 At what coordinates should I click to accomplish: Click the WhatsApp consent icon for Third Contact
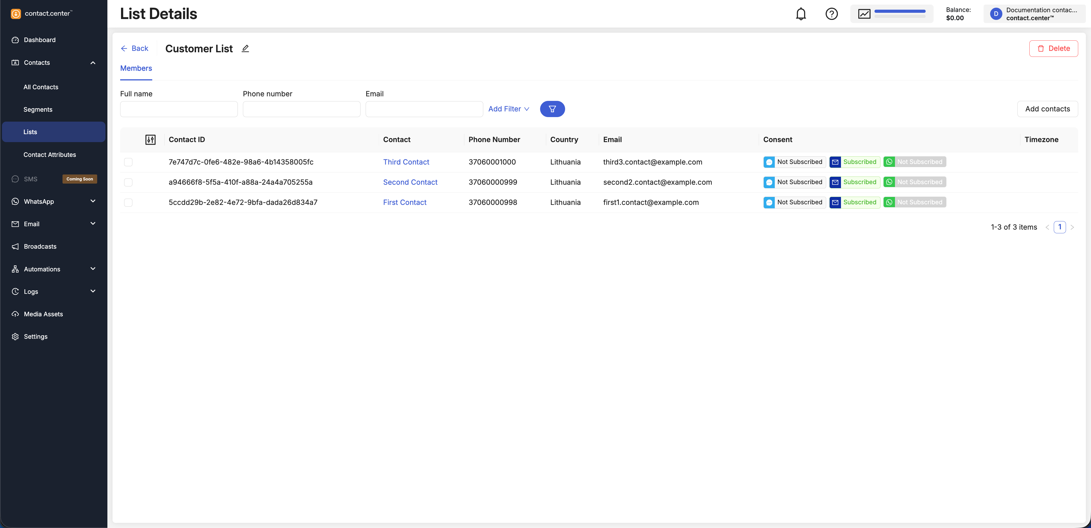pos(889,162)
